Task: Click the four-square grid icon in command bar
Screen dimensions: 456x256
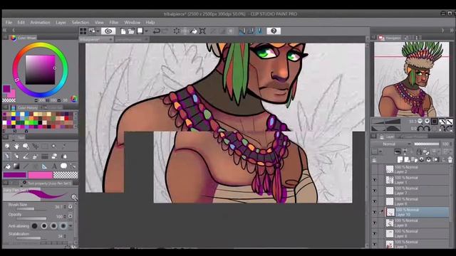Action: click(83, 31)
